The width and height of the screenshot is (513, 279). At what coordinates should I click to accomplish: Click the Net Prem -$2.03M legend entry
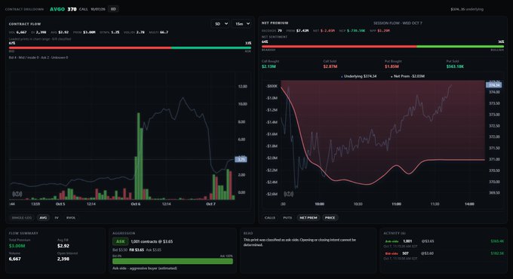(x=407, y=76)
